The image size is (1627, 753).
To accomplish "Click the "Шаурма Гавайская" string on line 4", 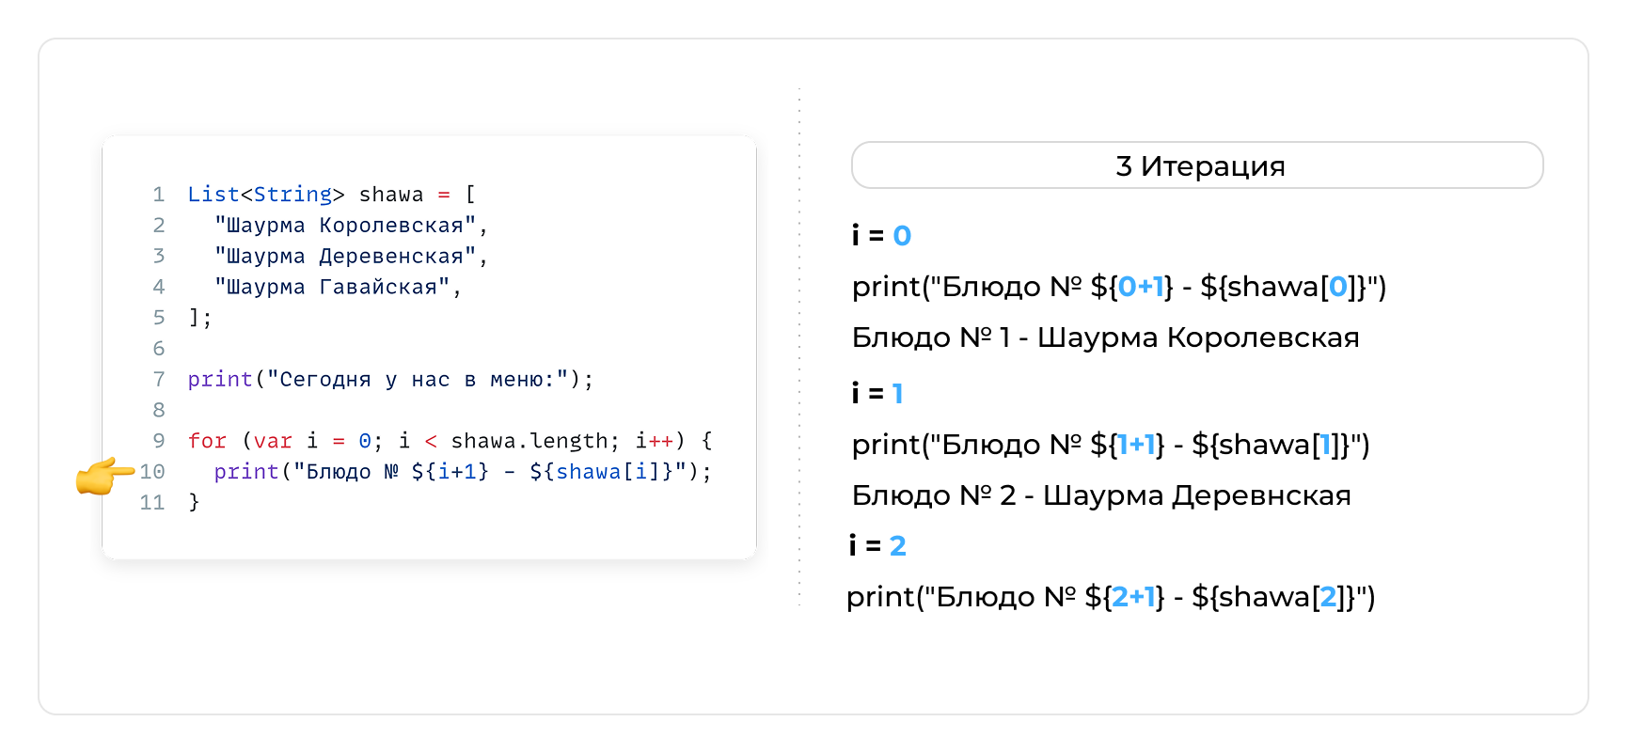I will (x=332, y=287).
